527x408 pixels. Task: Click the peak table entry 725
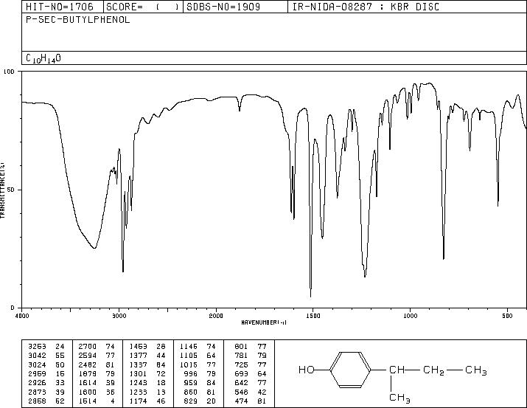[x=241, y=364]
